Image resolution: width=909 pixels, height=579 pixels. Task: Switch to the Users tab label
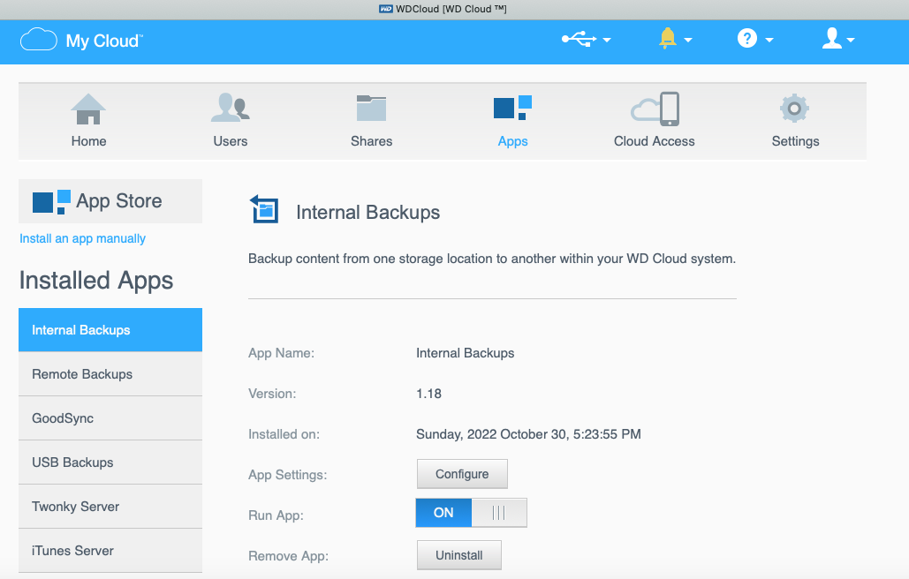(231, 141)
